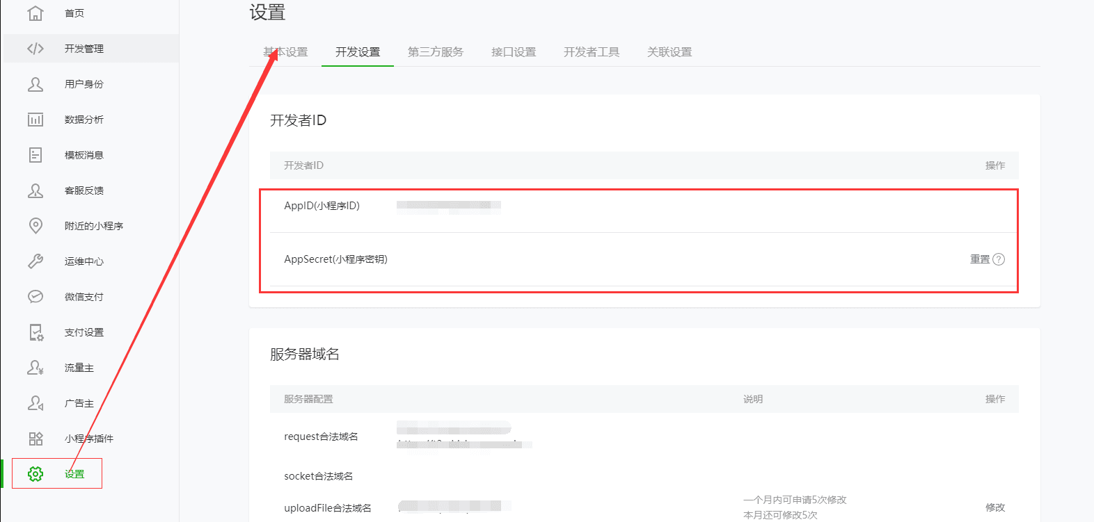The height and width of the screenshot is (522, 1094).
Task: Open the 第三方服务 tab
Action: 436,52
